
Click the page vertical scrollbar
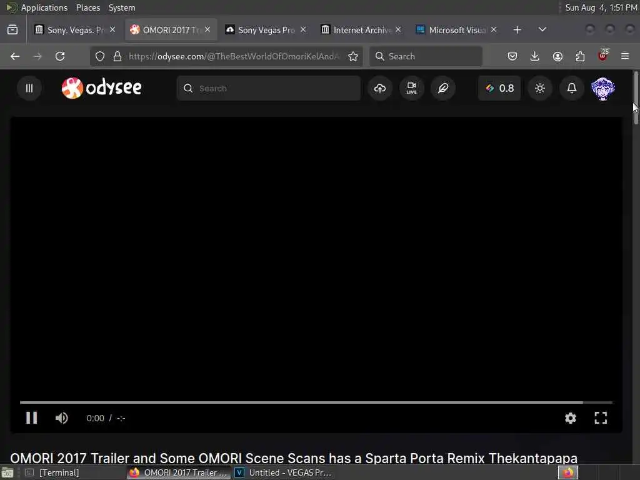[636, 98]
